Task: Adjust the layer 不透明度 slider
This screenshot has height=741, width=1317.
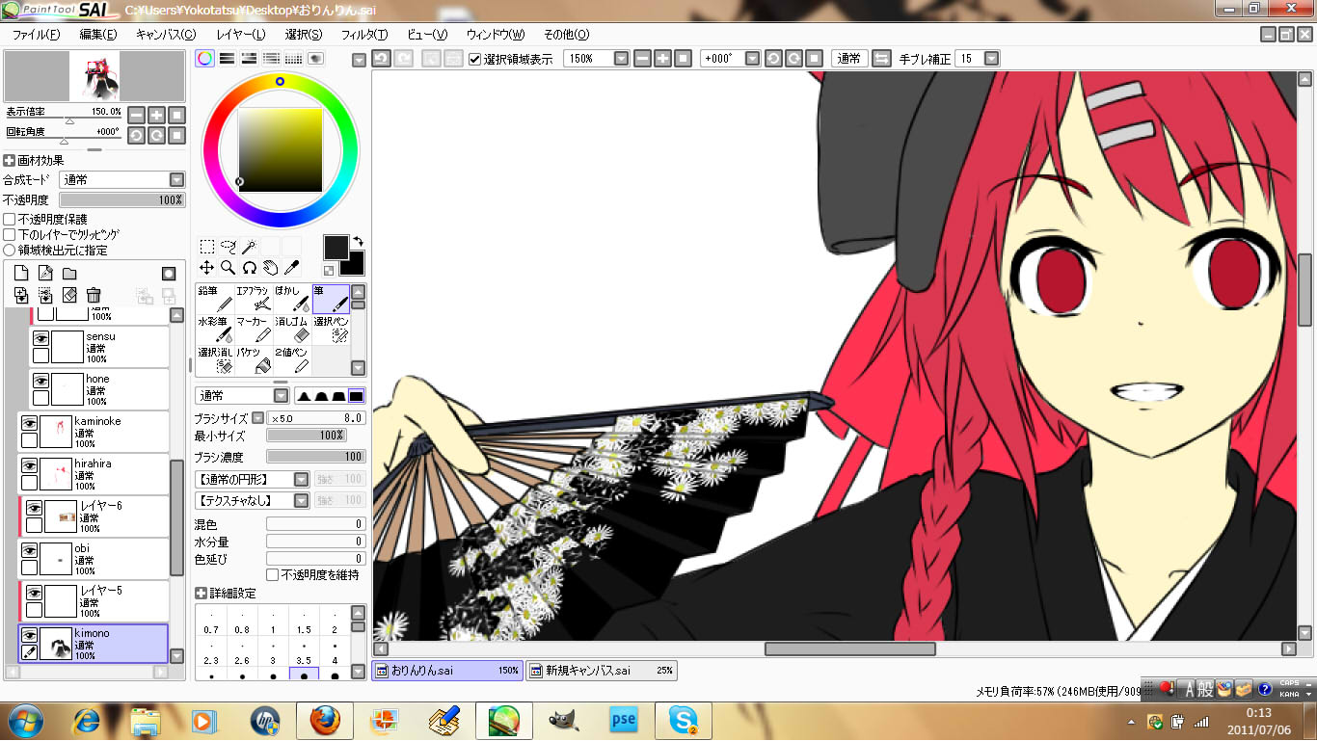Action: click(x=121, y=199)
